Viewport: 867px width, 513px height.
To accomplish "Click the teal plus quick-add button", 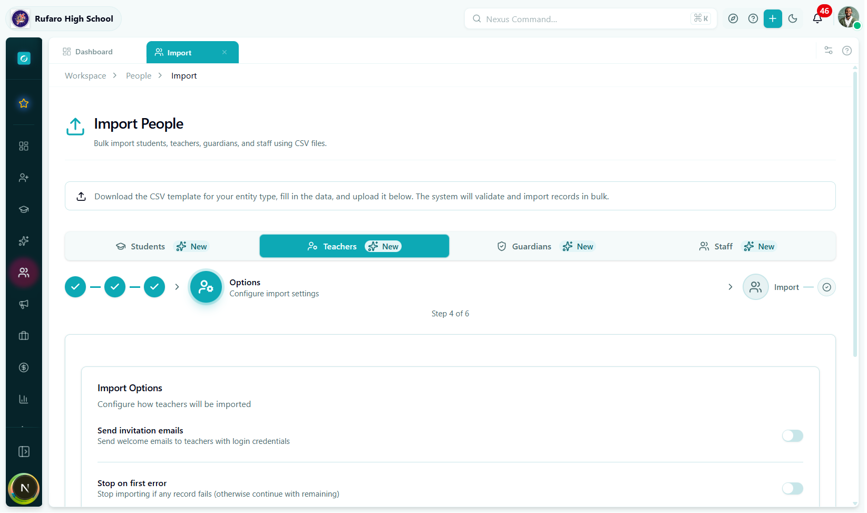I will [773, 19].
